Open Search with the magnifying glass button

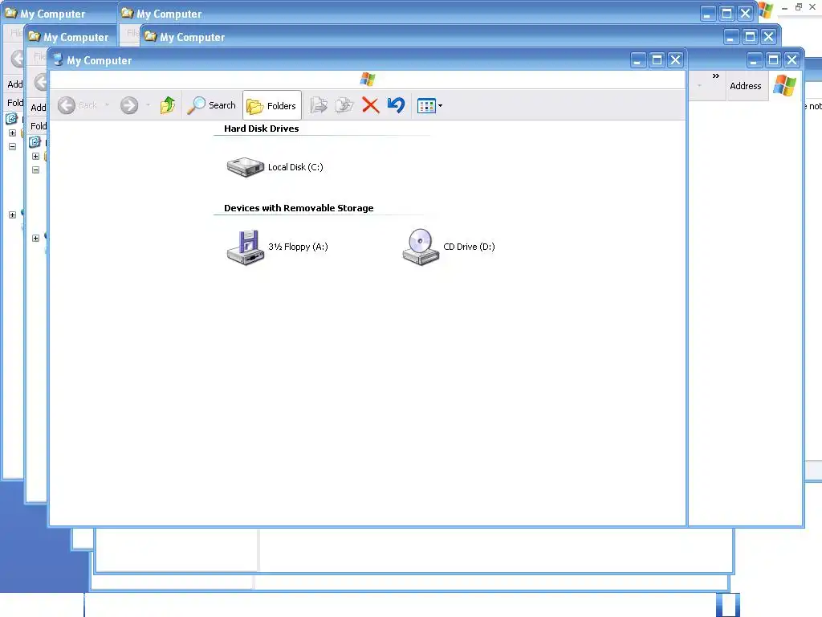212,105
